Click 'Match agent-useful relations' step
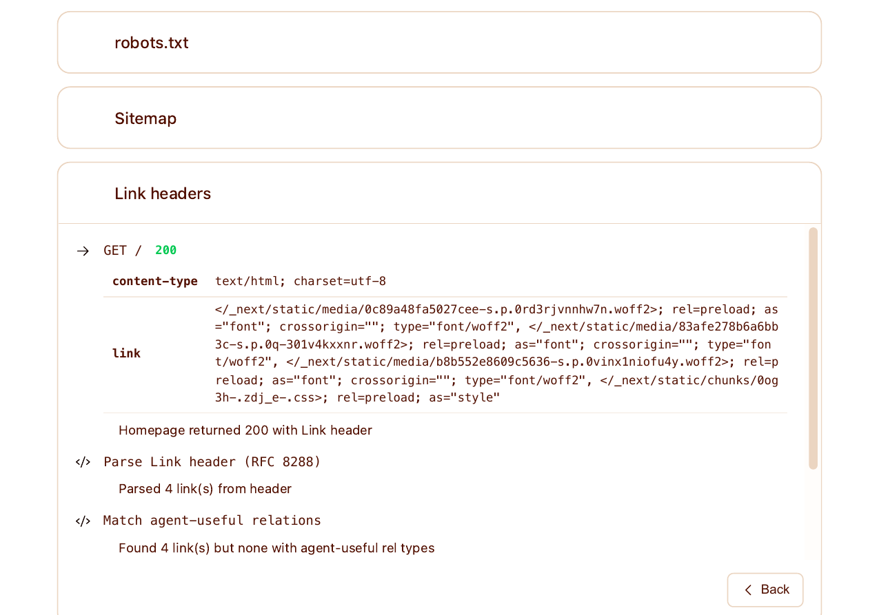This screenshot has width=879, height=615. pyautogui.click(x=212, y=521)
